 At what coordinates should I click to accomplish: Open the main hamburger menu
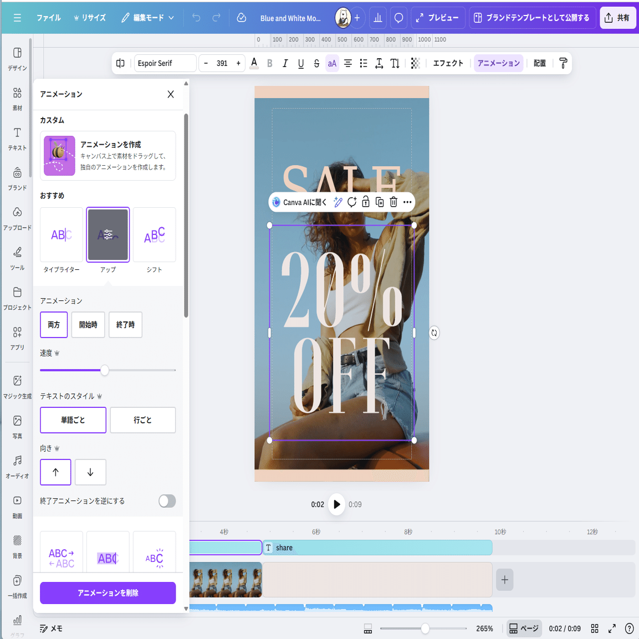[17, 18]
